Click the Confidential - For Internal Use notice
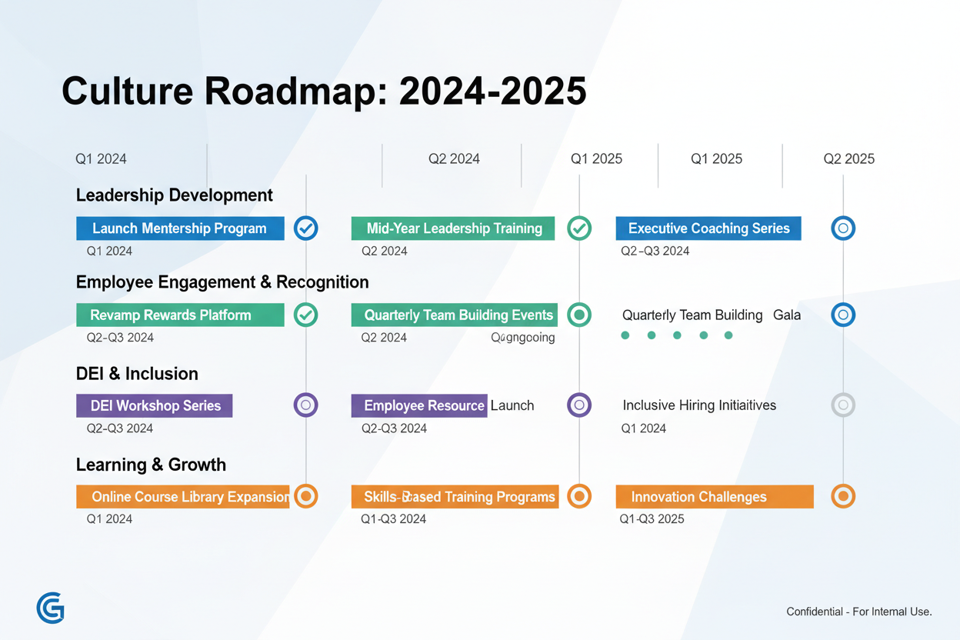The height and width of the screenshot is (640, 960). pos(858,612)
